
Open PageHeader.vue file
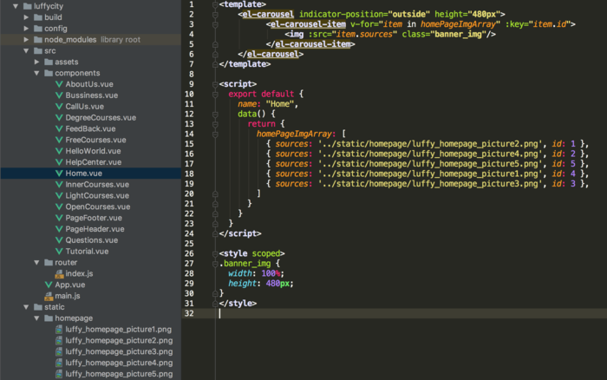coord(95,229)
